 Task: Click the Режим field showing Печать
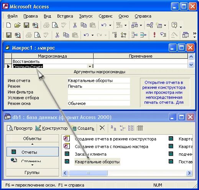[x=99, y=86]
